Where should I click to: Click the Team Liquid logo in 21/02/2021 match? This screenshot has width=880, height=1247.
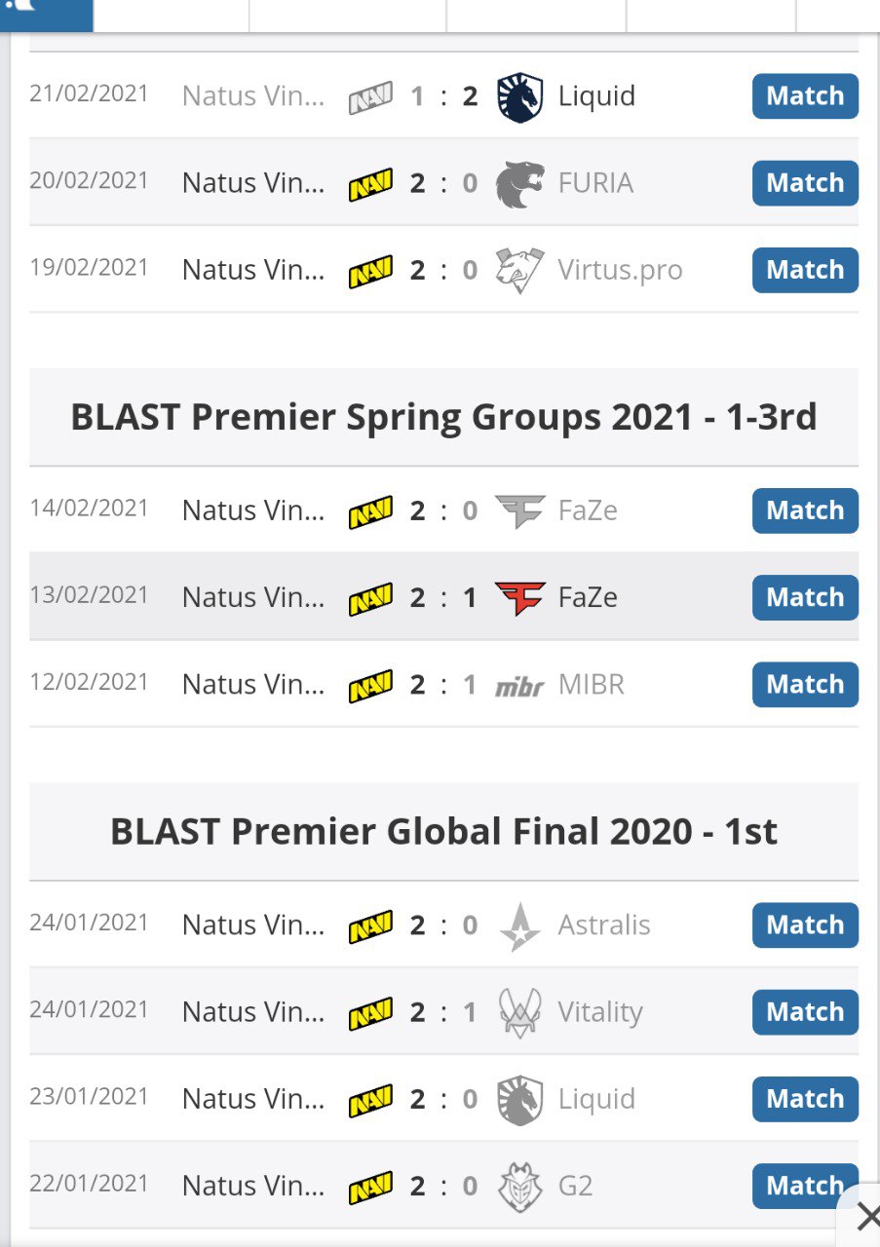[518, 96]
